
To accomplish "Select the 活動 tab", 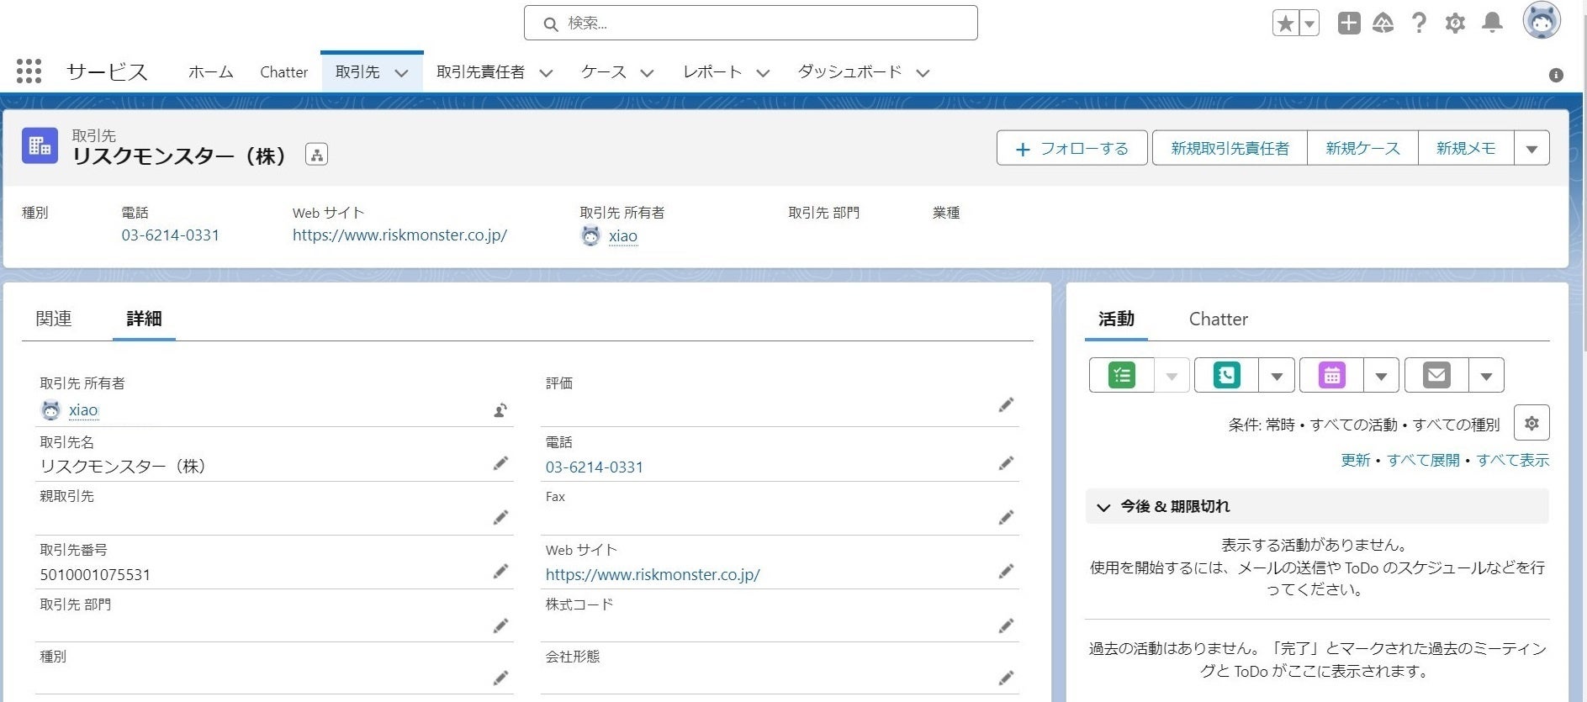I will (1116, 319).
